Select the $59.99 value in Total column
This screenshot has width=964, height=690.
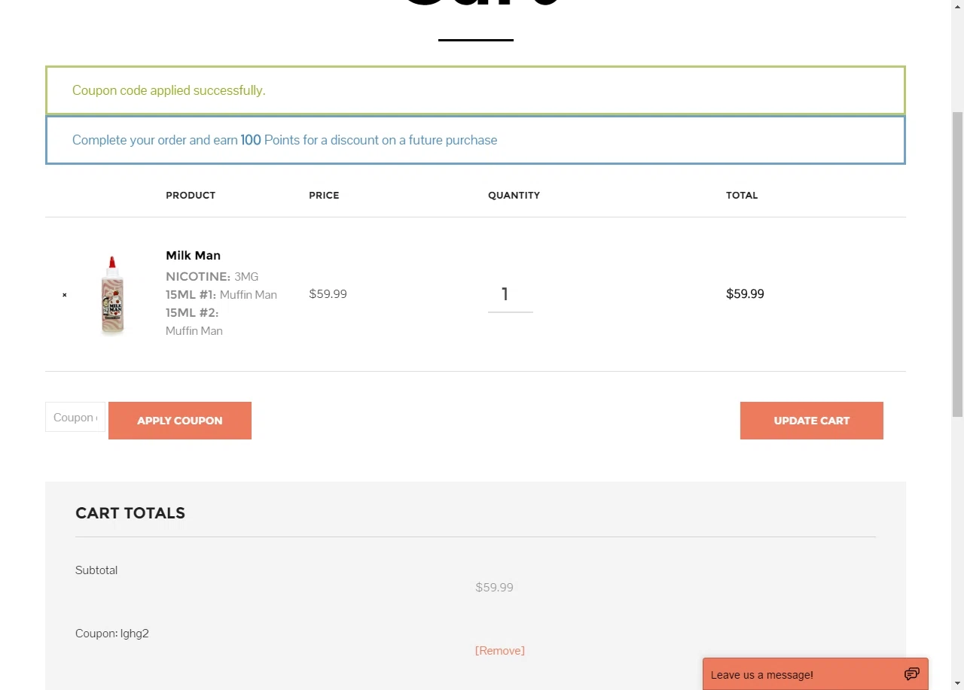745,294
